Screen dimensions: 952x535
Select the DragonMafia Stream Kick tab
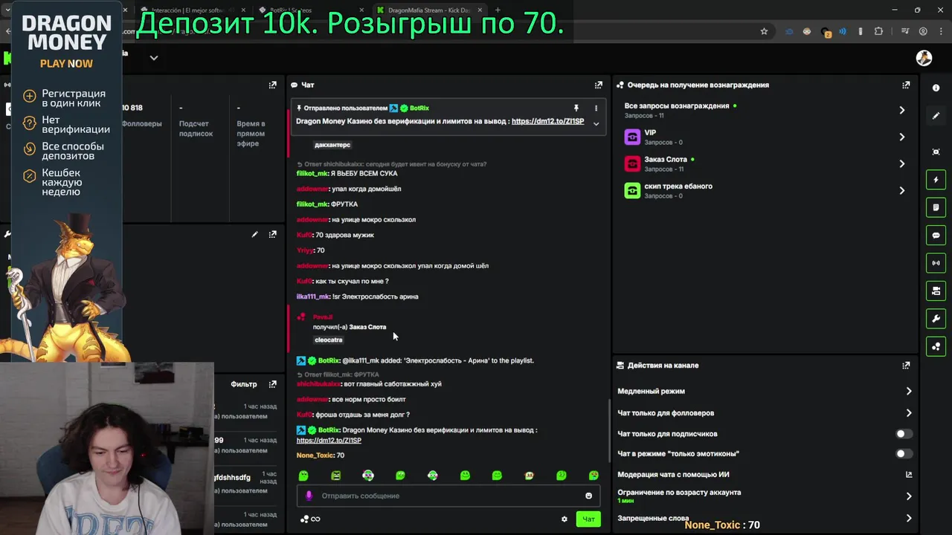pos(428,10)
